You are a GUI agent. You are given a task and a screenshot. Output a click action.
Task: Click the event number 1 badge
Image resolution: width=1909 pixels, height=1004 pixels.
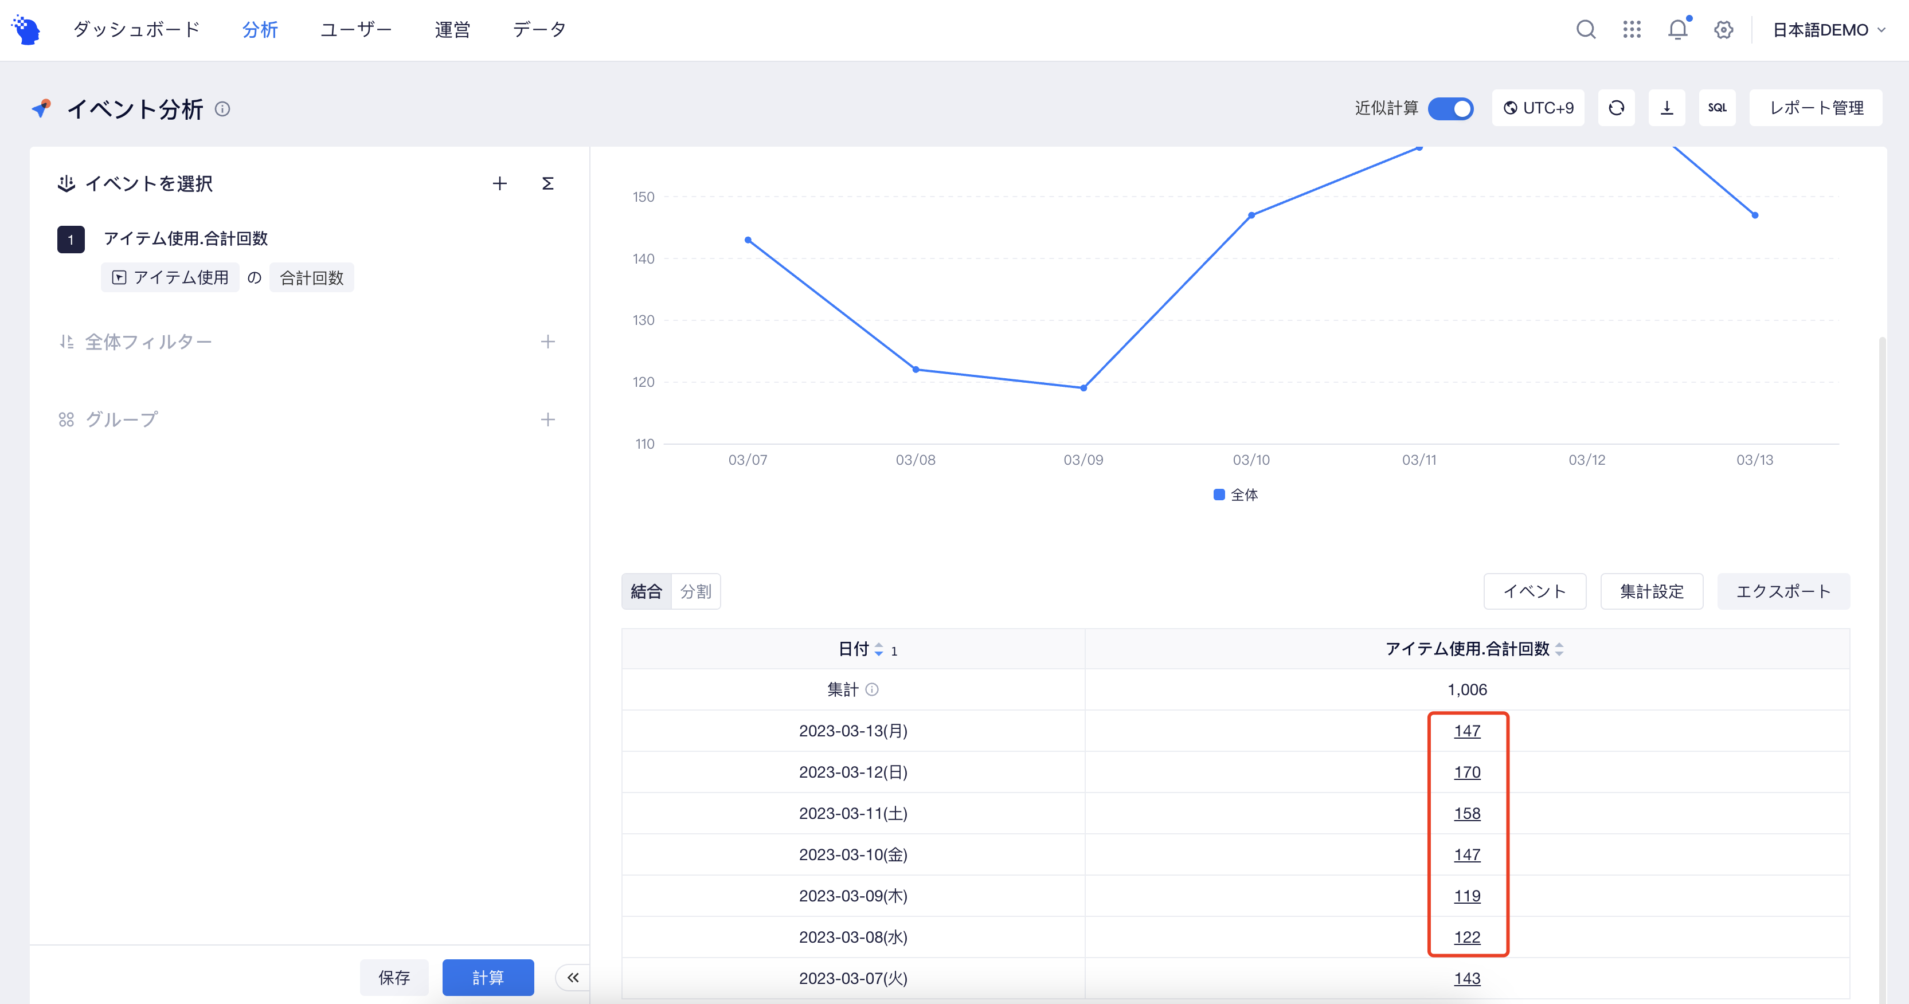point(71,240)
